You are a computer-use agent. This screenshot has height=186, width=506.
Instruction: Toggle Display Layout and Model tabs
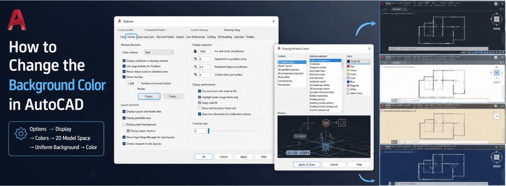pos(124,112)
